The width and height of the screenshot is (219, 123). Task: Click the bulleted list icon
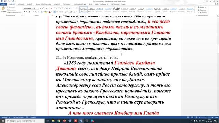pos(55,8)
